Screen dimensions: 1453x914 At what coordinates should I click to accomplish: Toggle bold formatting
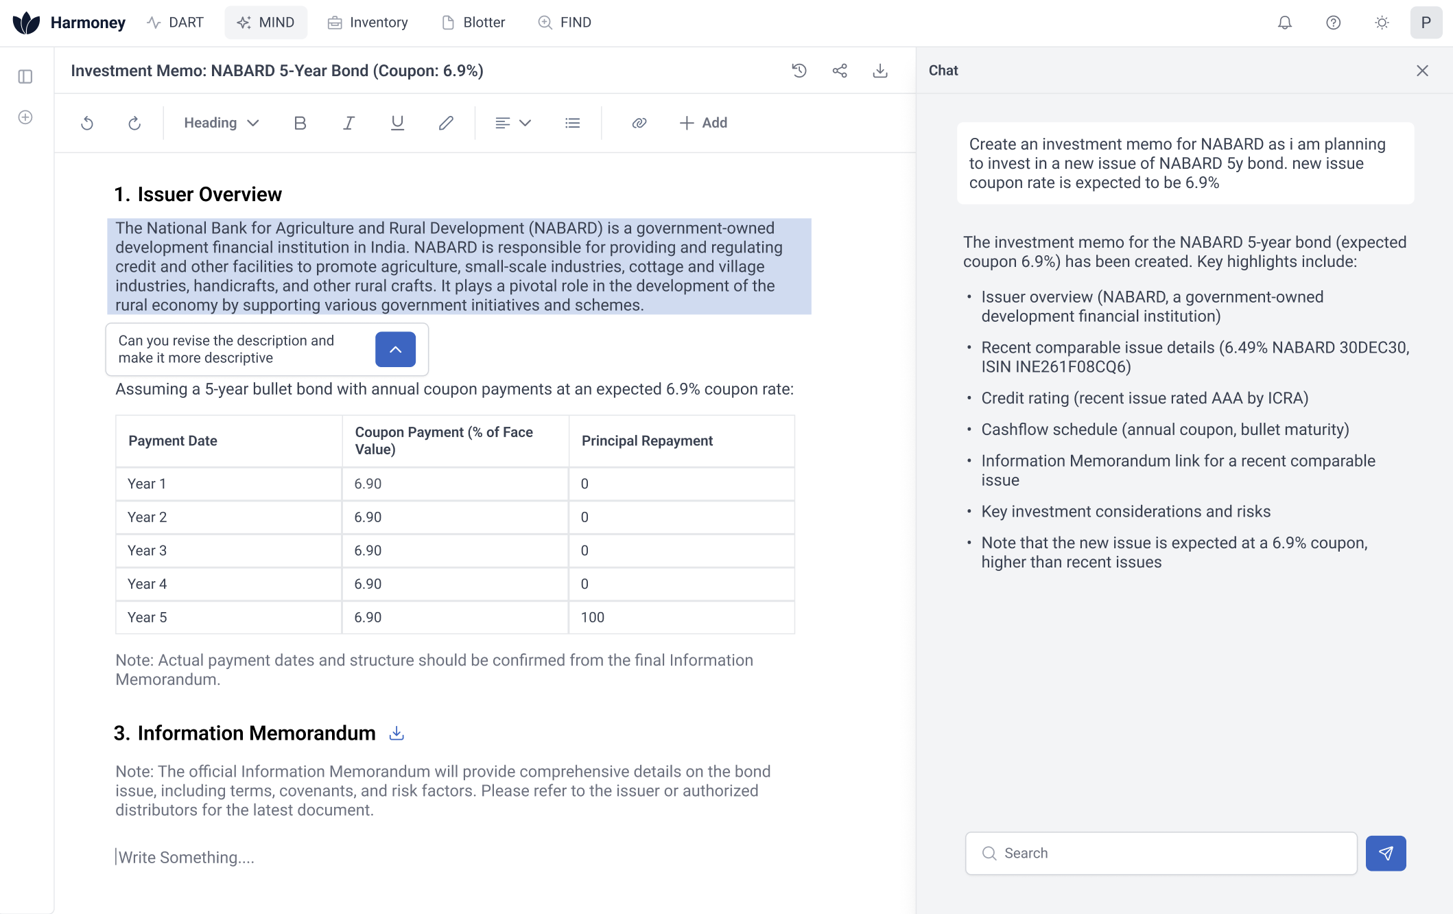click(x=300, y=123)
